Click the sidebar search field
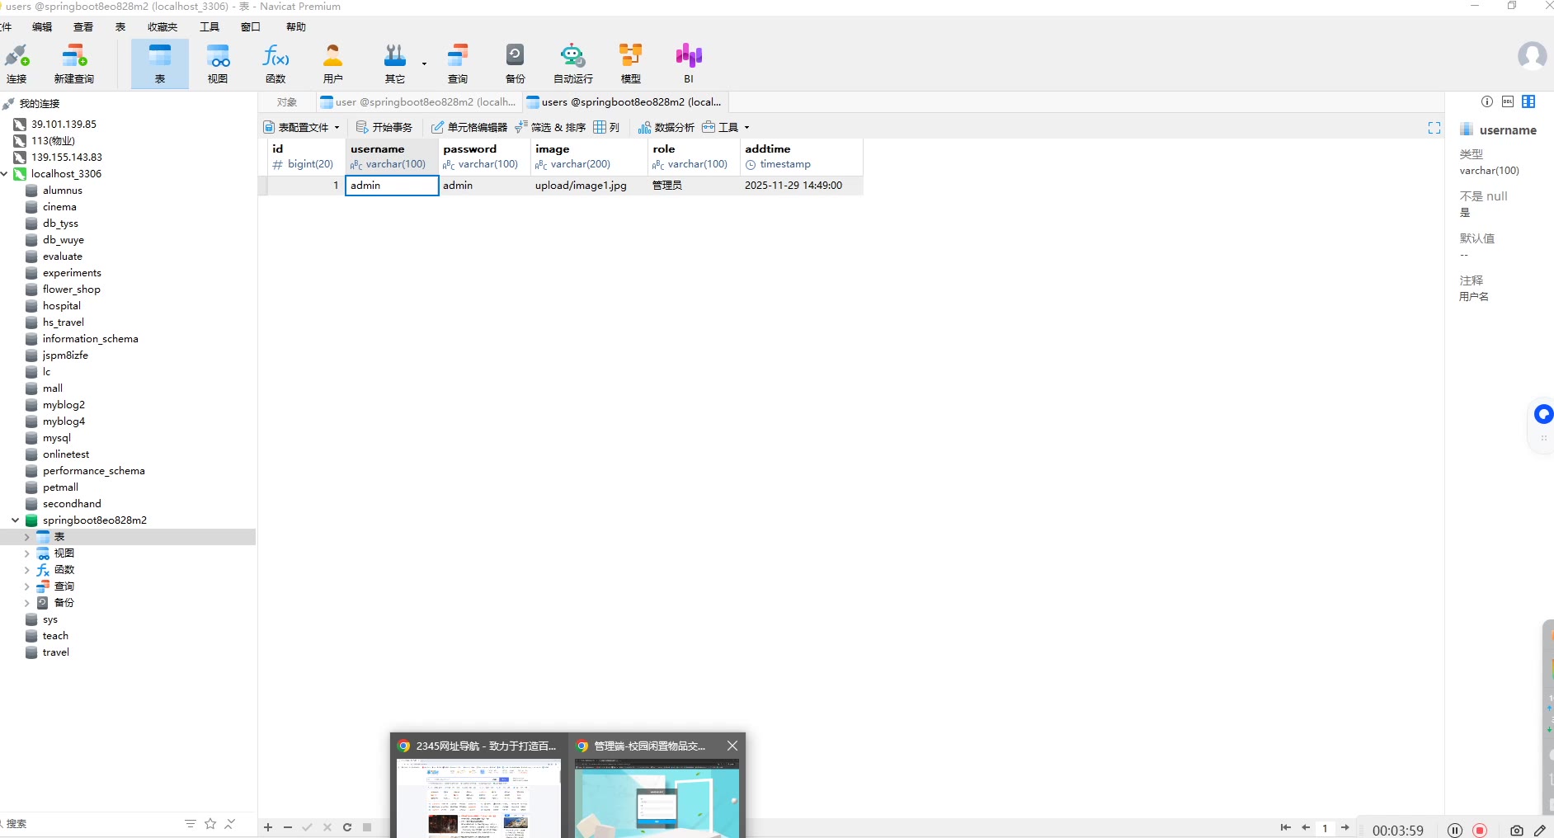The height and width of the screenshot is (838, 1554). click(91, 824)
